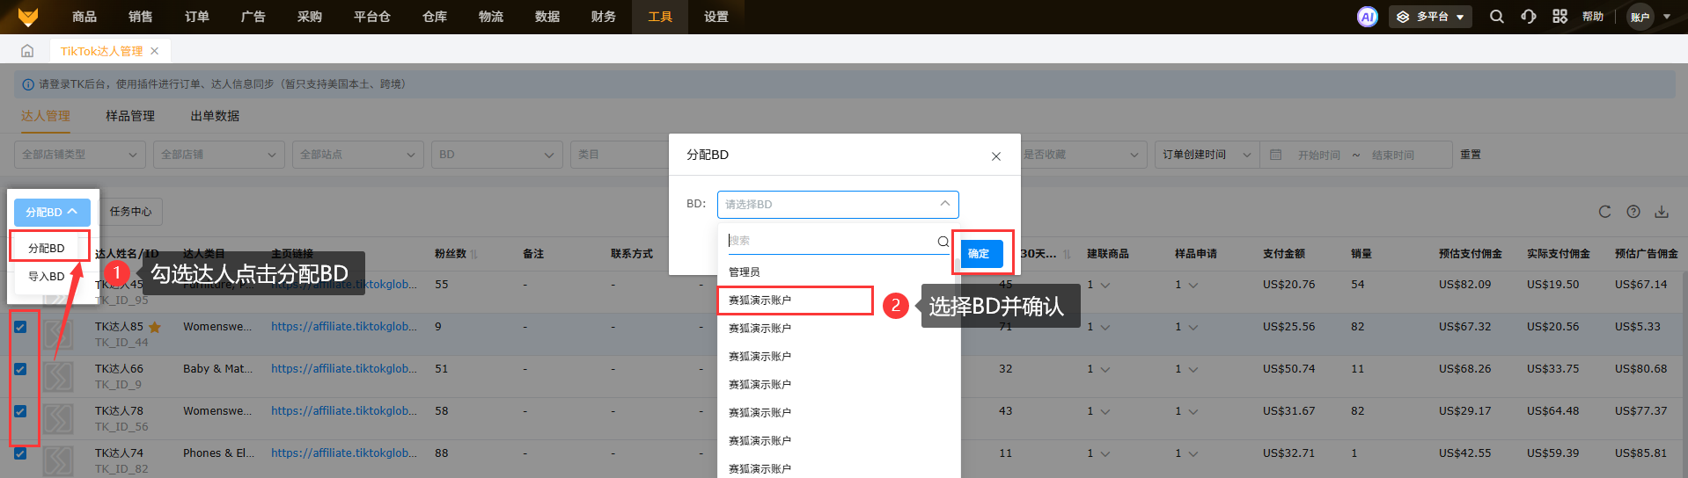
Task: Close the 分配BD dialog
Action: coord(996,156)
